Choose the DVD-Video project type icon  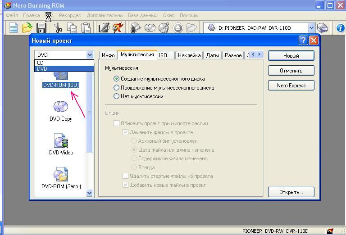61,144
